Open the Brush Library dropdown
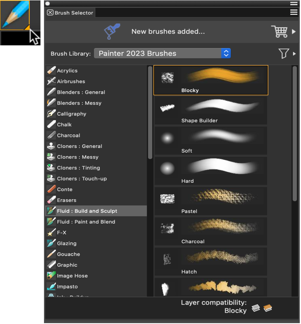Image resolution: width=301 pixels, height=324 pixels. point(162,53)
